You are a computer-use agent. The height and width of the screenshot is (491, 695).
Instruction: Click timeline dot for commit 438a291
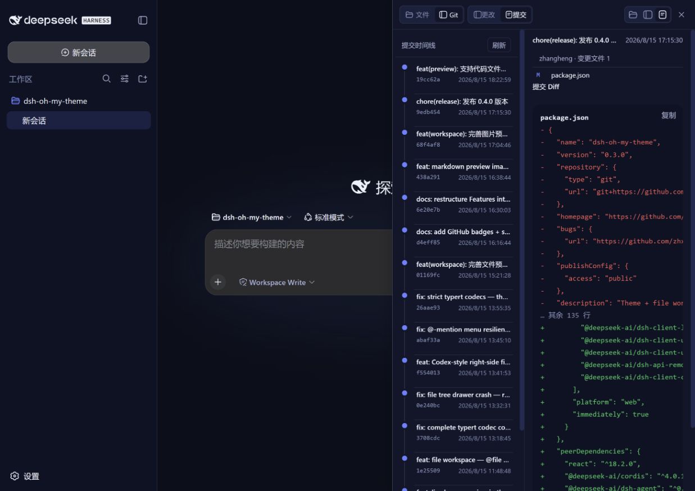tap(405, 165)
